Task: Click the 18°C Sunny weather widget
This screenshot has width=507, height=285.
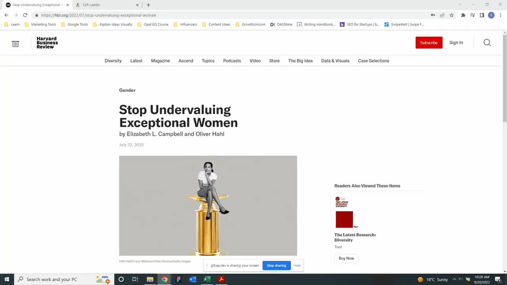Action: tap(433, 279)
